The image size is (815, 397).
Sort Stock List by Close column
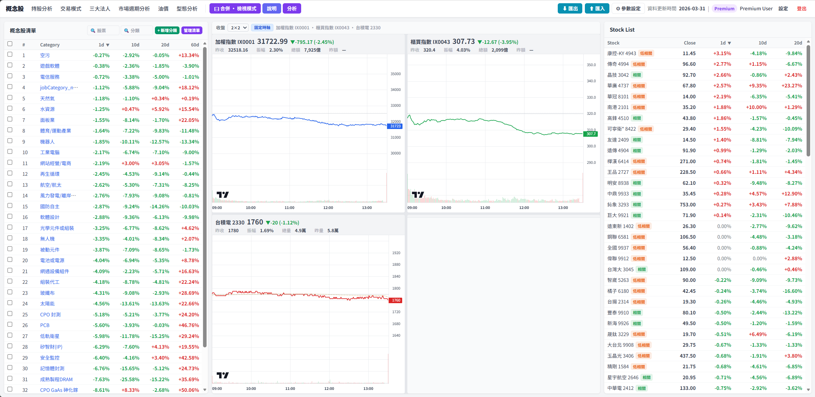click(689, 43)
